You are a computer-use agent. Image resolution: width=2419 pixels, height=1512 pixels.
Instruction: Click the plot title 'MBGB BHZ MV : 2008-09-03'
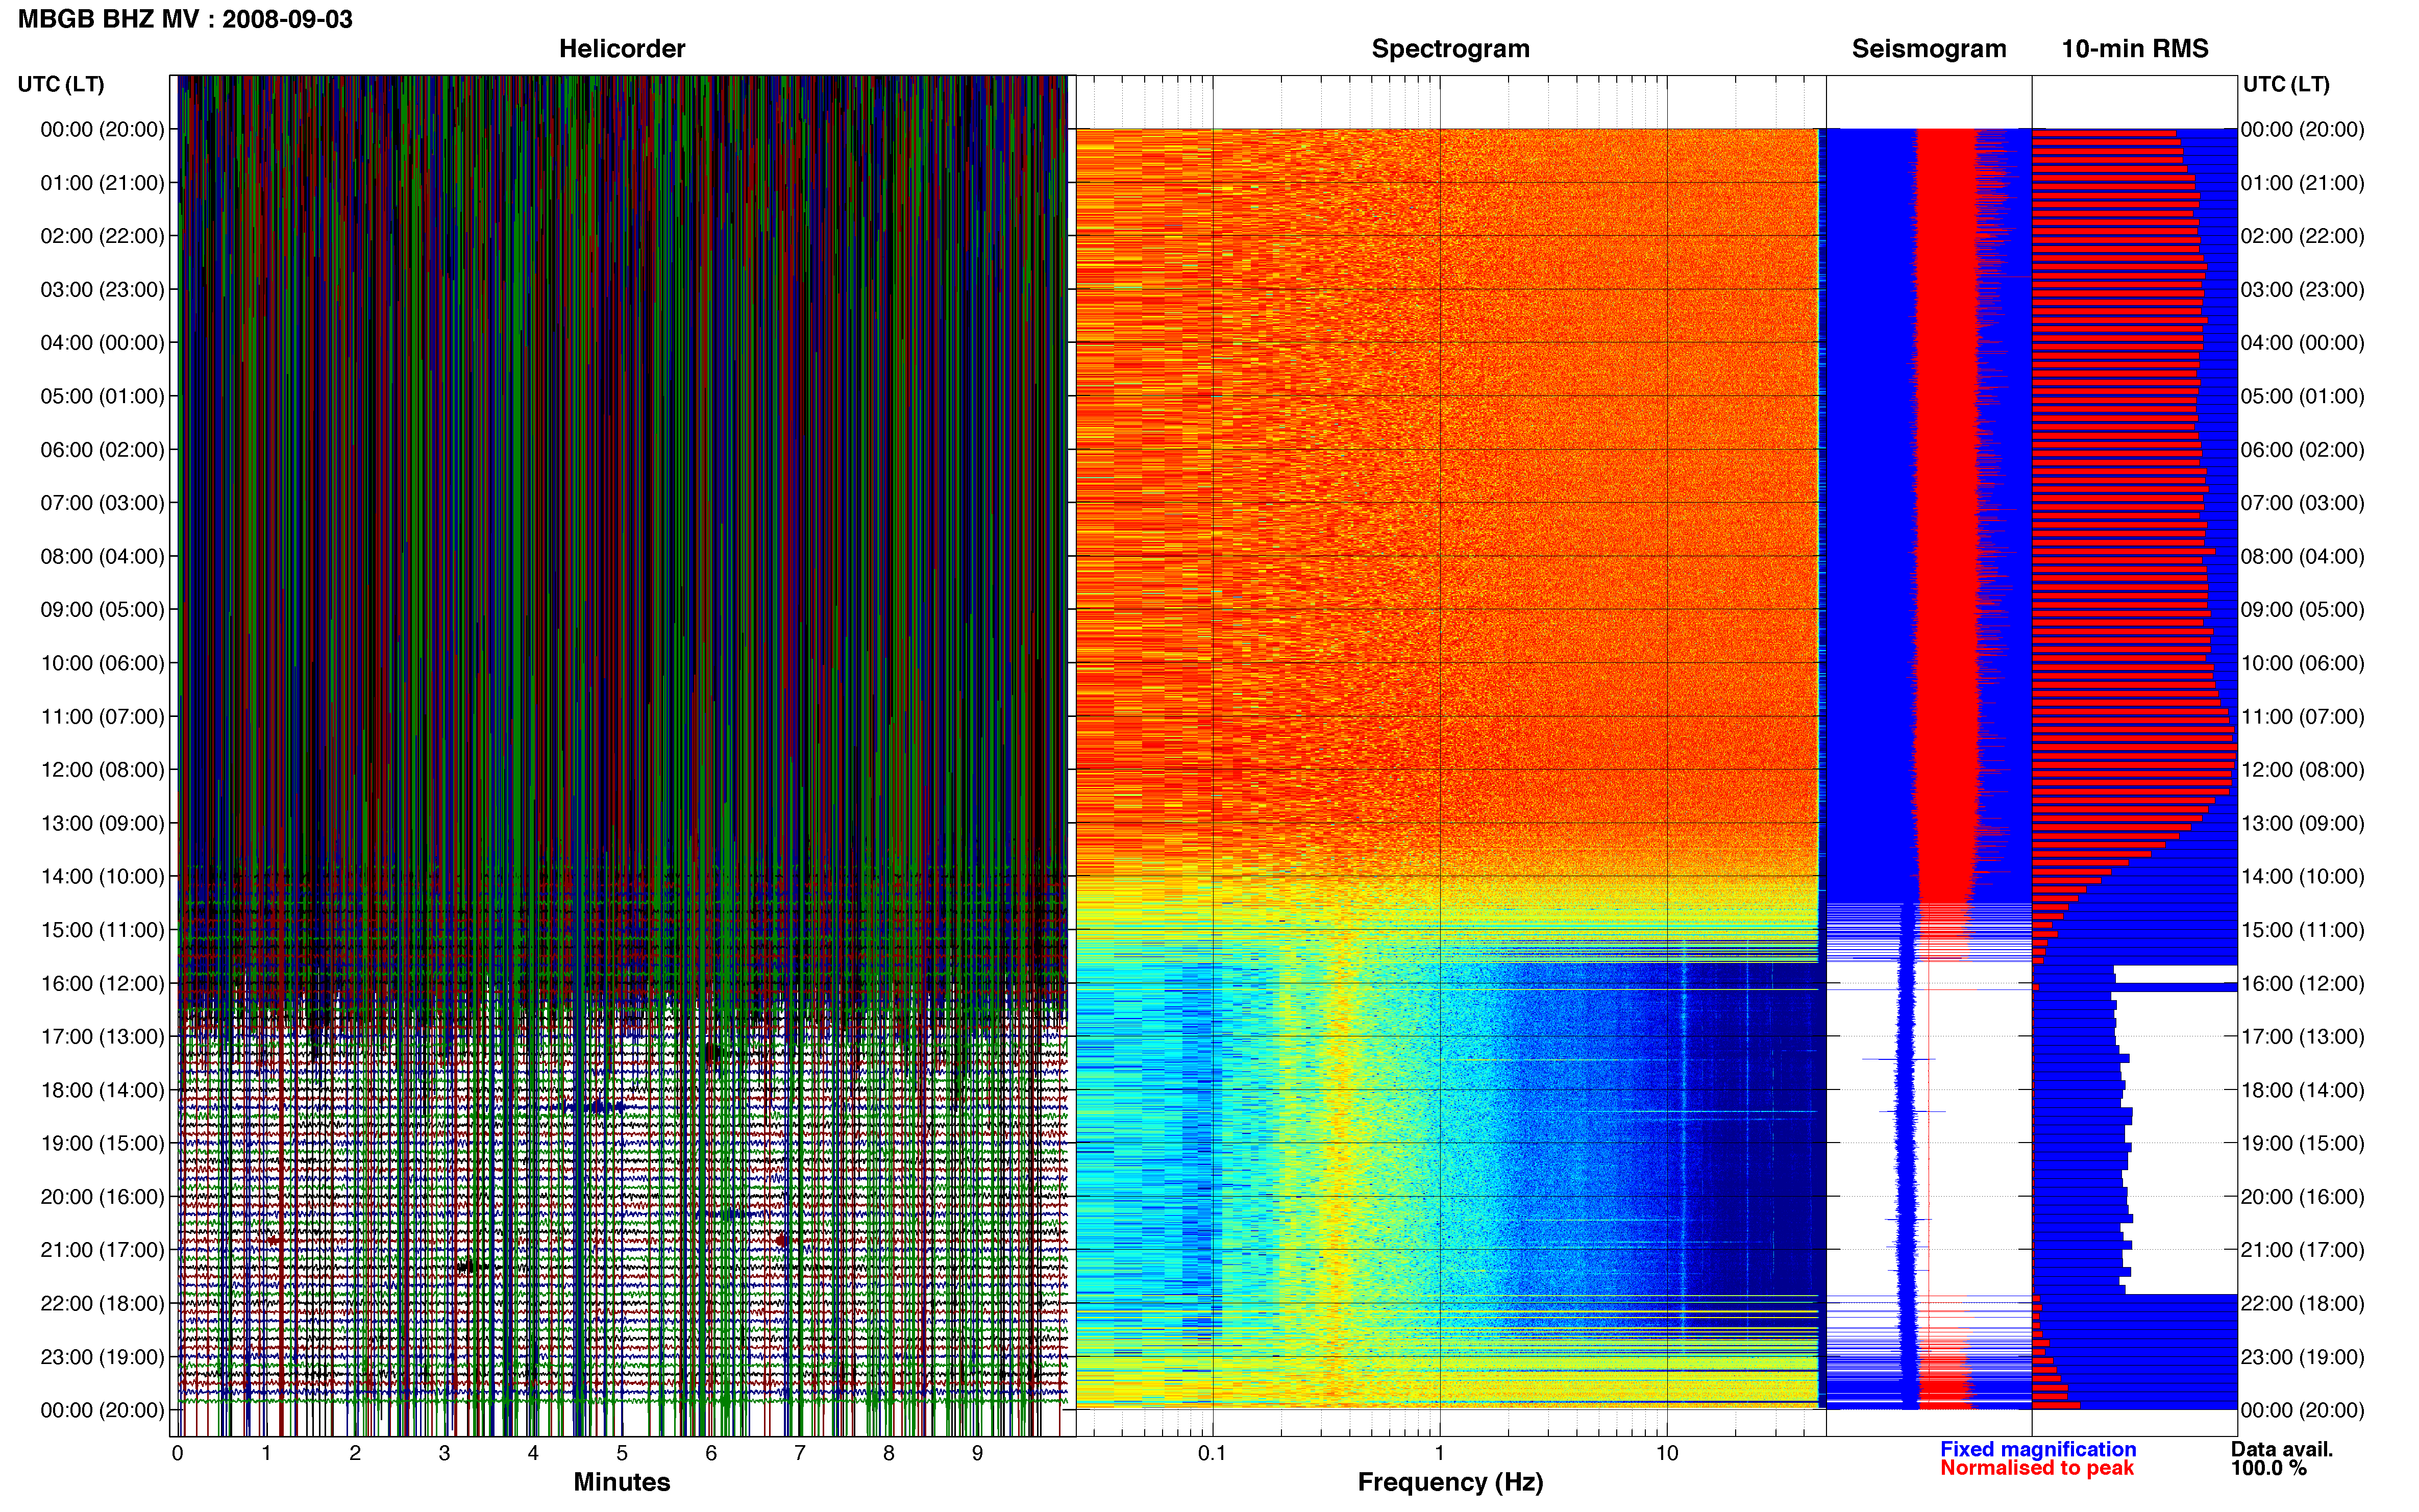185,19
